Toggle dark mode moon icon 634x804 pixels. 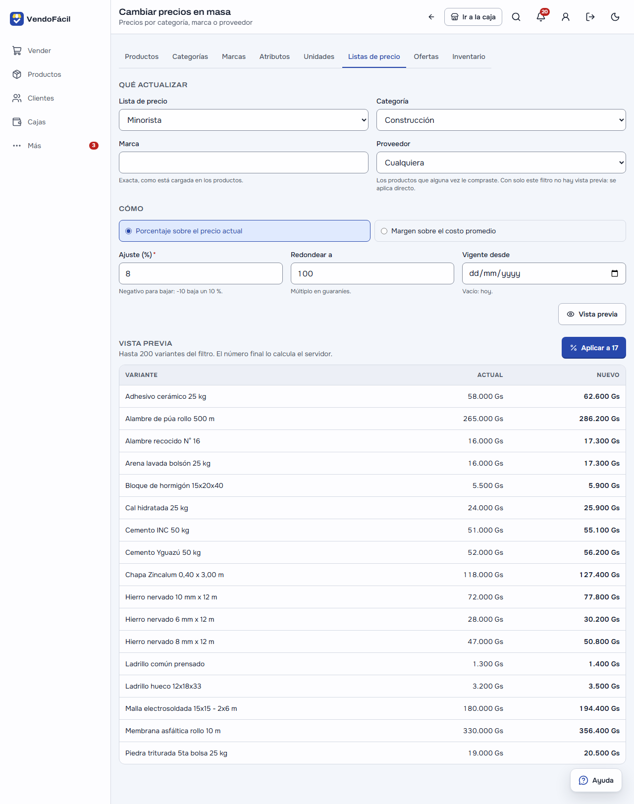[x=615, y=17]
